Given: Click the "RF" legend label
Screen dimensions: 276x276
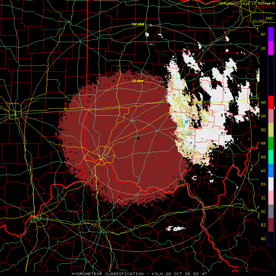Looking at the screenshot, I should click(x=263, y=34).
